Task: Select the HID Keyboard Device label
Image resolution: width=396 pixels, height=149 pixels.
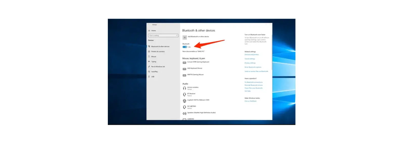Action: [195, 68]
